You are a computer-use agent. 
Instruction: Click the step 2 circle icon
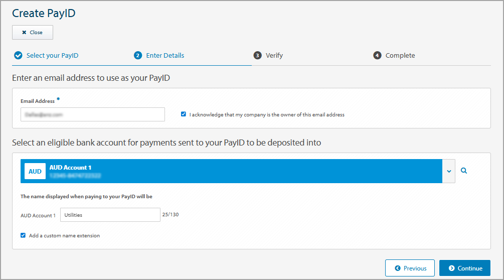138,56
